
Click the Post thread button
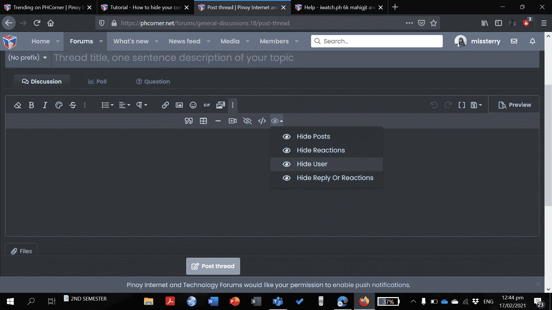pos(213,266)
